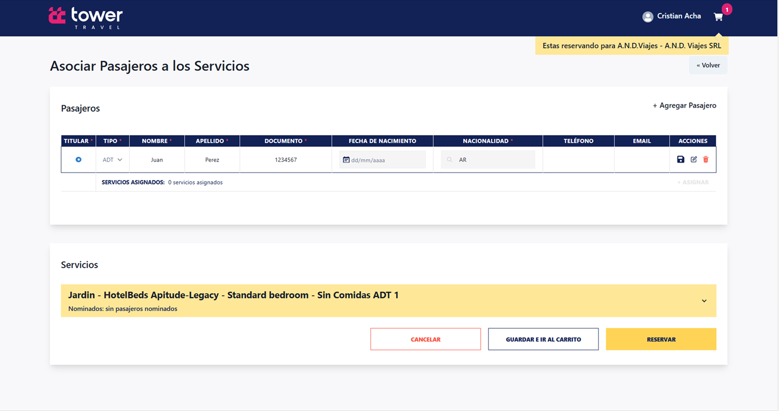The width and height of the screenshot is (779, 411).
Task: Expand the Jardin HotelBeds service chevron
Action: tap(704, 301)
